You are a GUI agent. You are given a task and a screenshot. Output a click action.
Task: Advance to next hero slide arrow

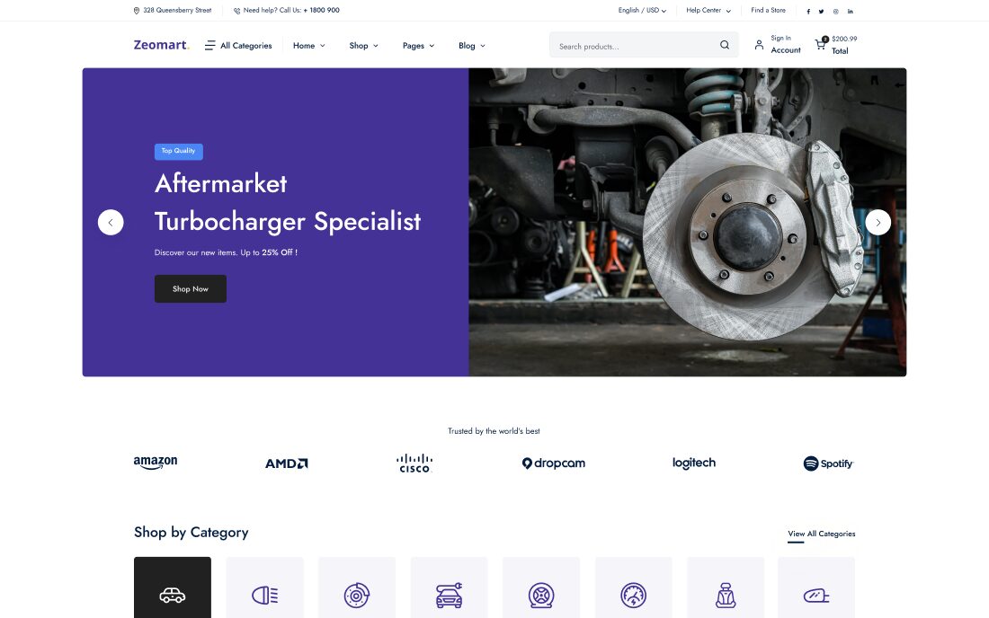coord(878,222)
